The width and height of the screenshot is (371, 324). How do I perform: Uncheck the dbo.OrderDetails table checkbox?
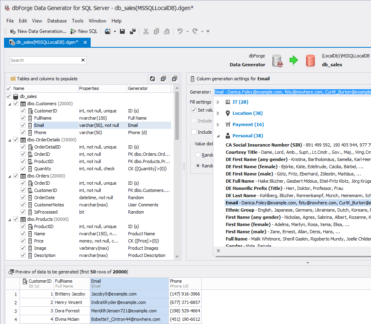click(x=16, y=140)
